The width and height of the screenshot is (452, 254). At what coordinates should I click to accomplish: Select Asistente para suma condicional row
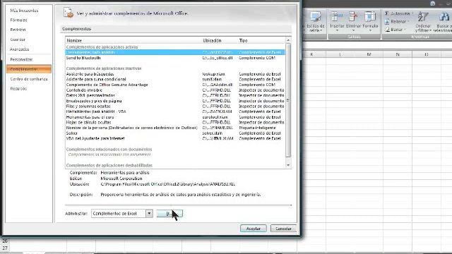(x=175, y=79)
